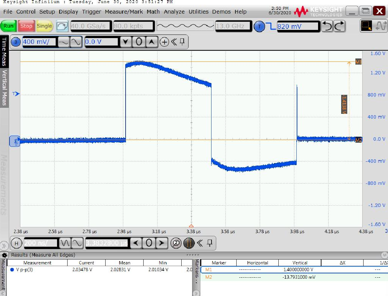Click the vertical toolbar pin icon

pyautogui.click(x=182, y=41)
